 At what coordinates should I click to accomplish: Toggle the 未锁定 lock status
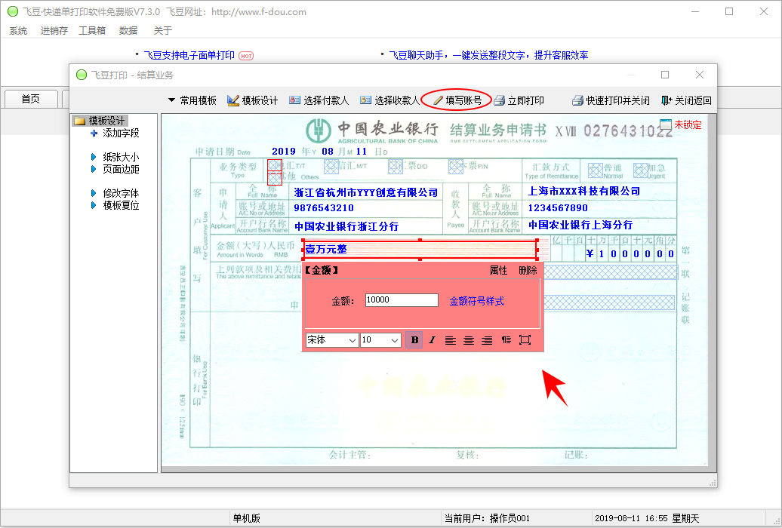click(x=680, y=124)
